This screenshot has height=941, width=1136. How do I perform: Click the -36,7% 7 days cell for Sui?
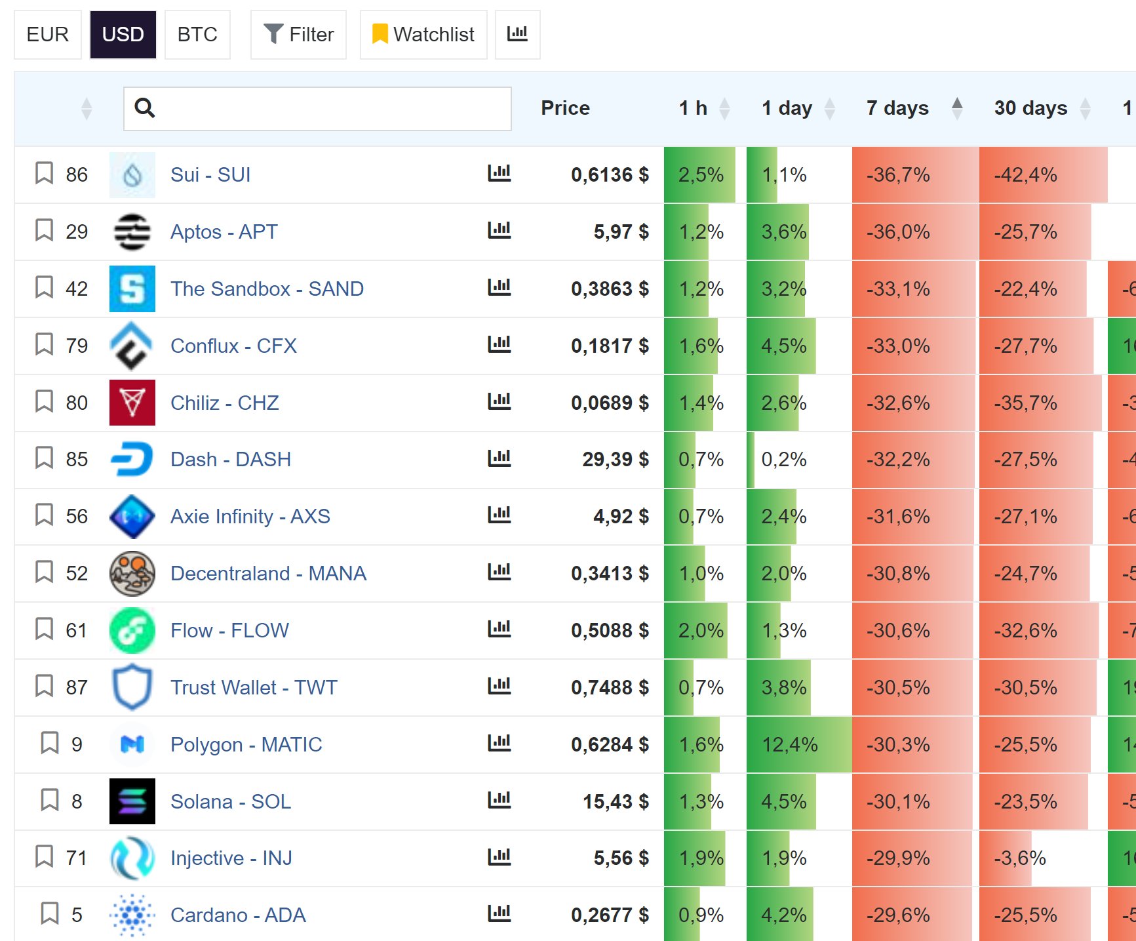pyautogui.click(x=914, y=175)
